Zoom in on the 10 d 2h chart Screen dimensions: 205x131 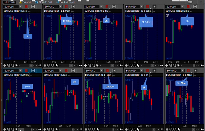(x=49, y=129)
